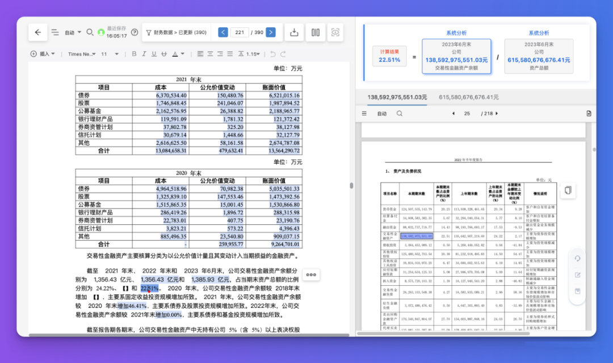Toggle strikethrough formatting

pos(164,54)
